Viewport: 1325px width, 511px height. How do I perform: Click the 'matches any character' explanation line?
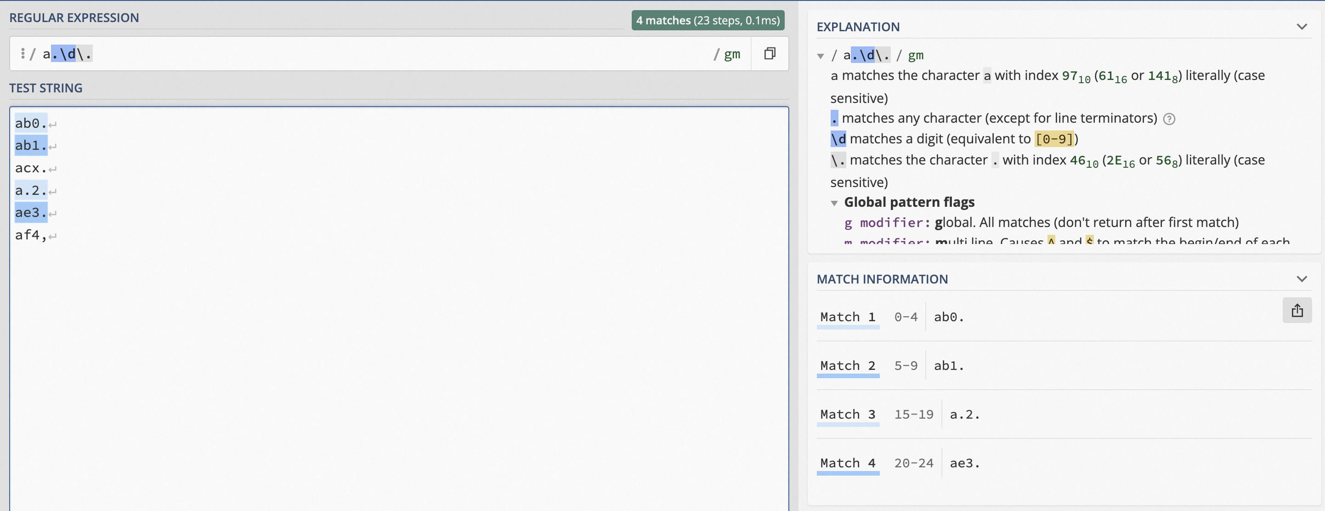point(993,119)
